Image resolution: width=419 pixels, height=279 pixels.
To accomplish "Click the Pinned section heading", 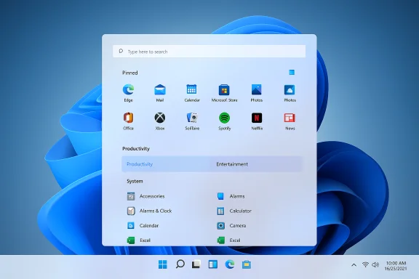I will [x=130, y=73].
